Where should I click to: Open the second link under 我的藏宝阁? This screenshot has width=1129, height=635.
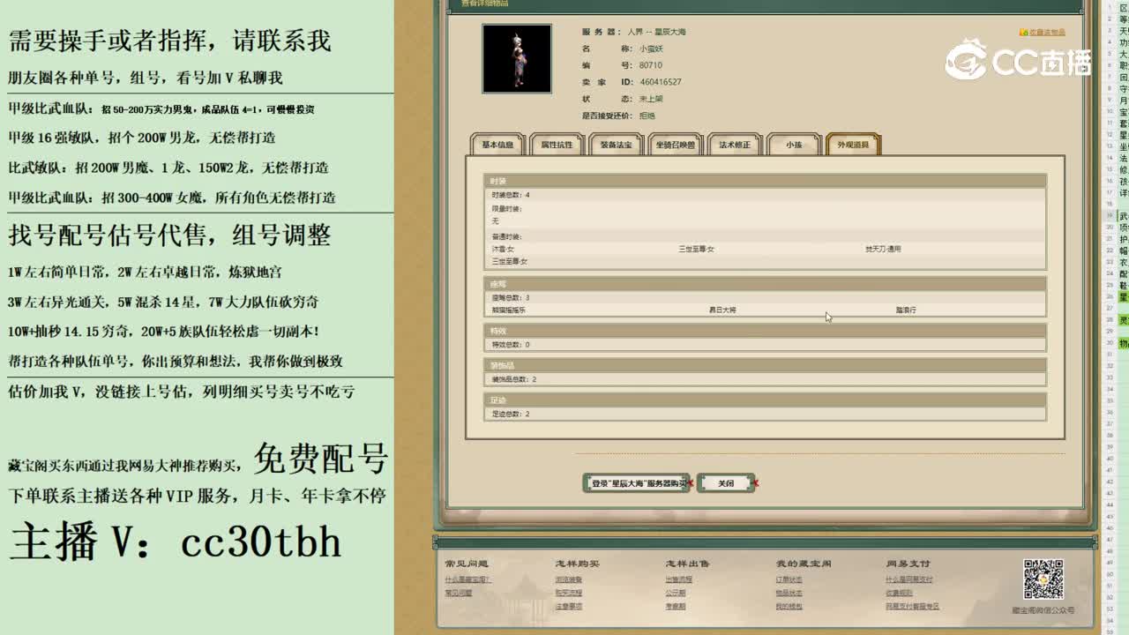(x=789, y=593)
